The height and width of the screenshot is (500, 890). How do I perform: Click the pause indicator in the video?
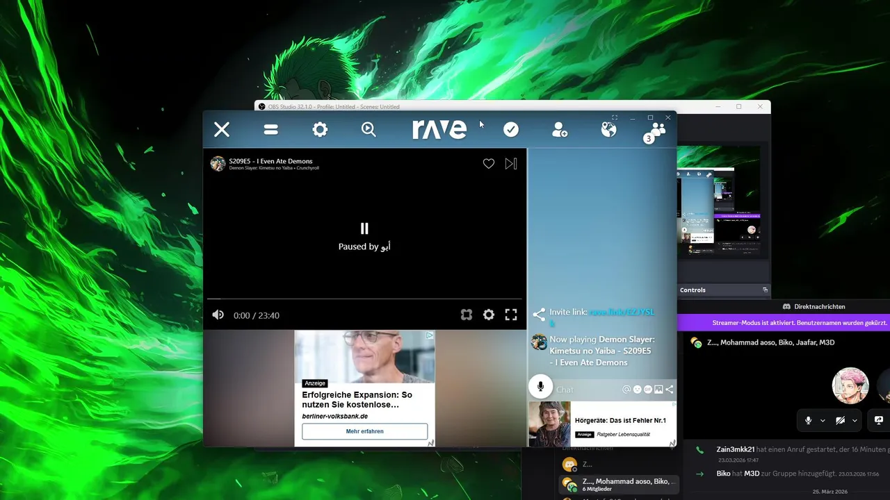(364, 228)
